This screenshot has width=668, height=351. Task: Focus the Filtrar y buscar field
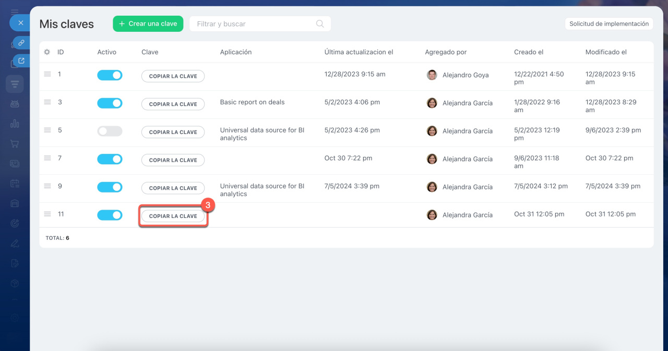[253, 24]
